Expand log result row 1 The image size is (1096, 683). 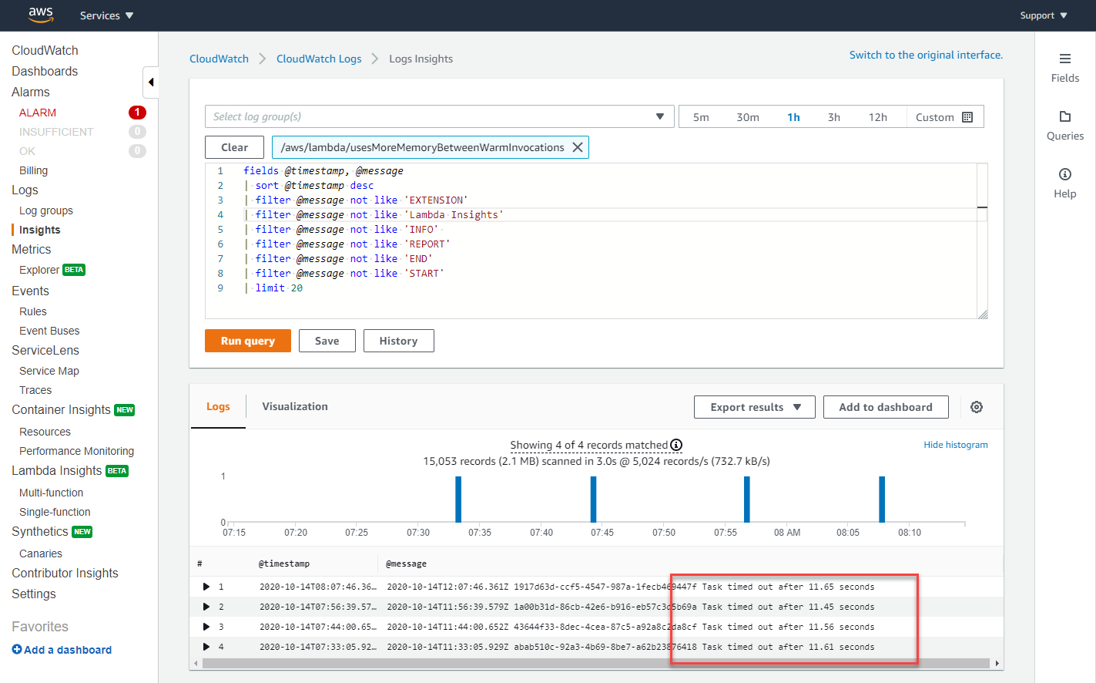click(x=206, y=587)
